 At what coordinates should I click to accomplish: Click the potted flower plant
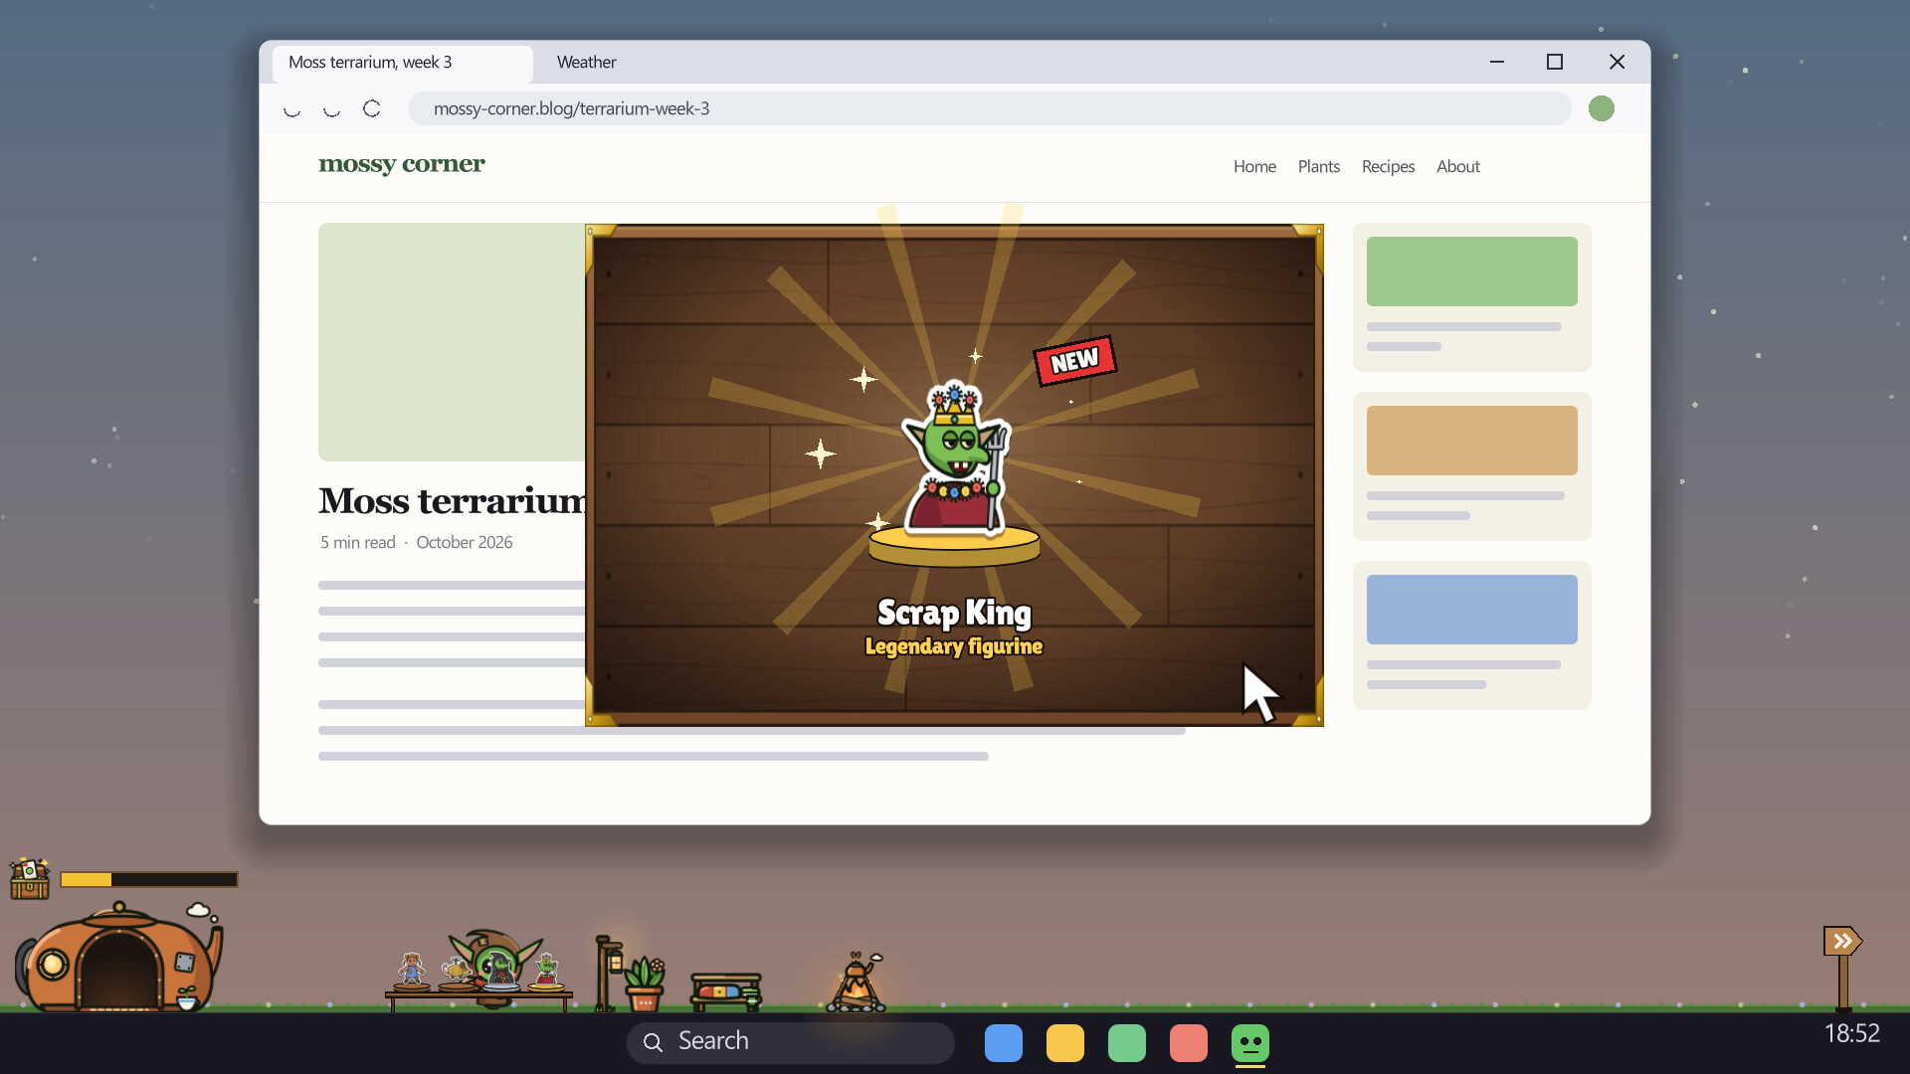pyautogui.click(x=645, y=984)
